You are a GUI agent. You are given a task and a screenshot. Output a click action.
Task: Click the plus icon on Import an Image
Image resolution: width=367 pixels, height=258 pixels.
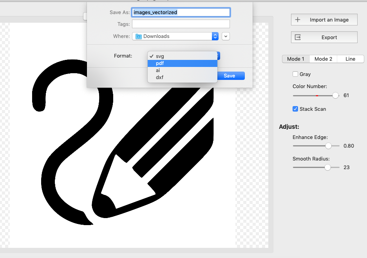click(298, 20)
